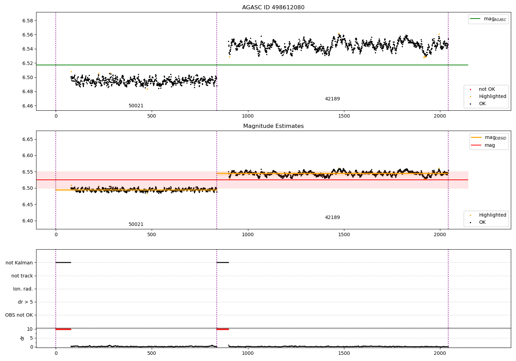Click the 6.50 tick label of Magnitude Estimates plot
This screenshot has width=516, height=361.
point(28,188)
